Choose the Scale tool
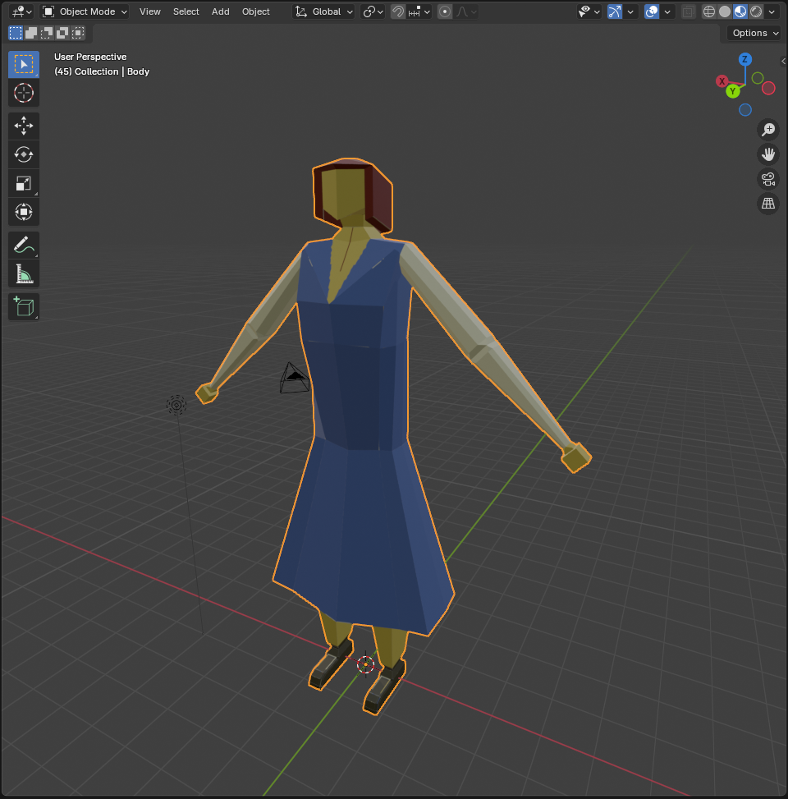788x799 pixels. pyautogui.click(x=24, y=183)
